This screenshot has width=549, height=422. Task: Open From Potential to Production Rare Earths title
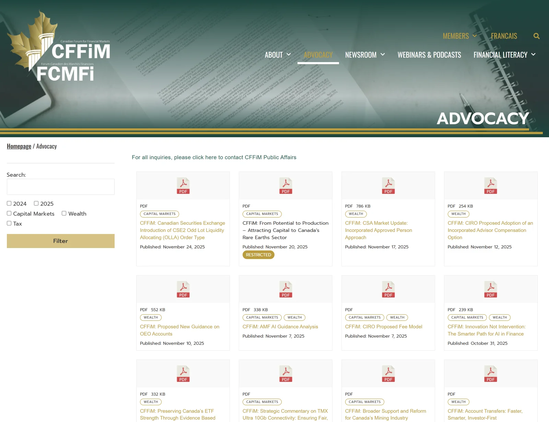(x=285, y=230)
